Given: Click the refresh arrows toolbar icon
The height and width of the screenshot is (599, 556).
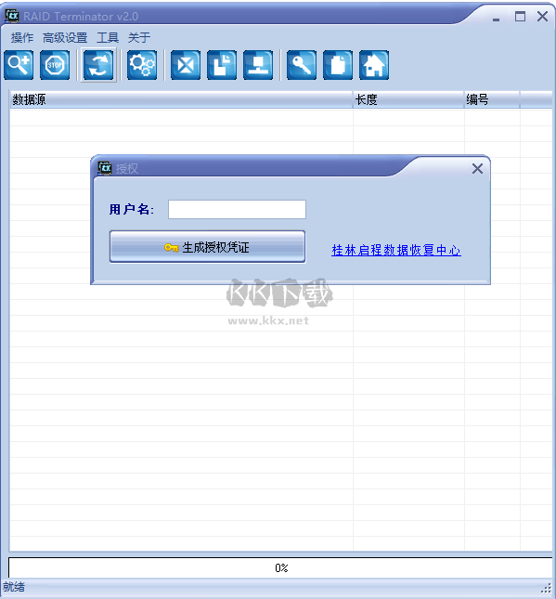Looking at the screenshot, I should [x=98, y=65].
